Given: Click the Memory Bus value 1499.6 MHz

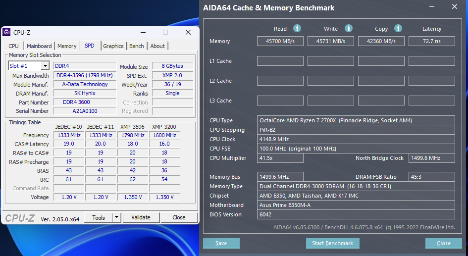Looking at the screenshot, I should [280, 177].
